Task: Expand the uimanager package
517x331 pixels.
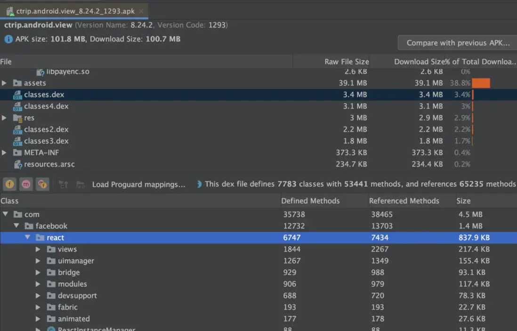Action: tap(38, 261)
